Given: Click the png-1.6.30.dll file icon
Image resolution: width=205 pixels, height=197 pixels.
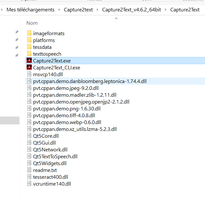Looking at the screenshot, I should coord(29,108).
